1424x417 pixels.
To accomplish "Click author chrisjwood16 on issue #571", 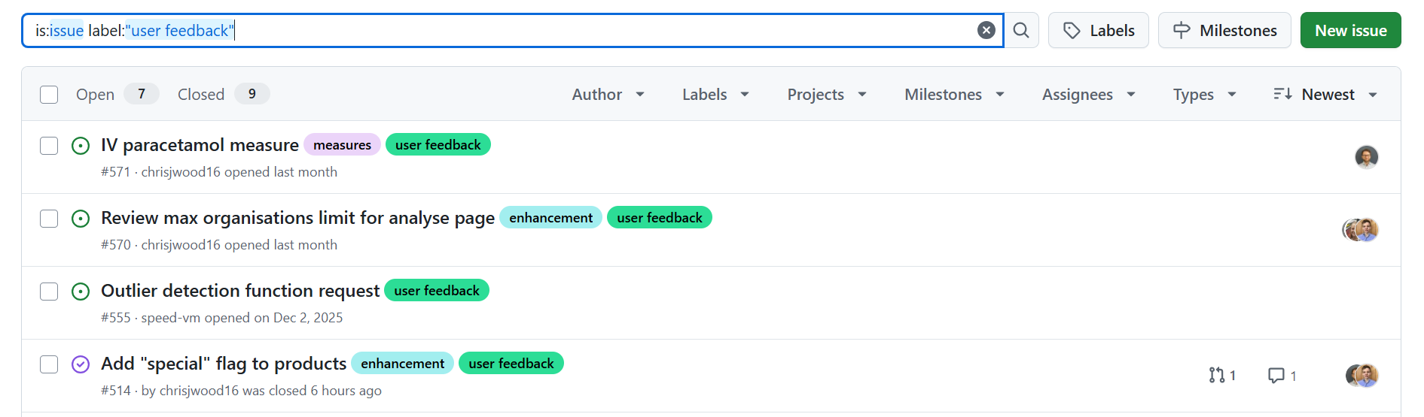I will (181, 172).
